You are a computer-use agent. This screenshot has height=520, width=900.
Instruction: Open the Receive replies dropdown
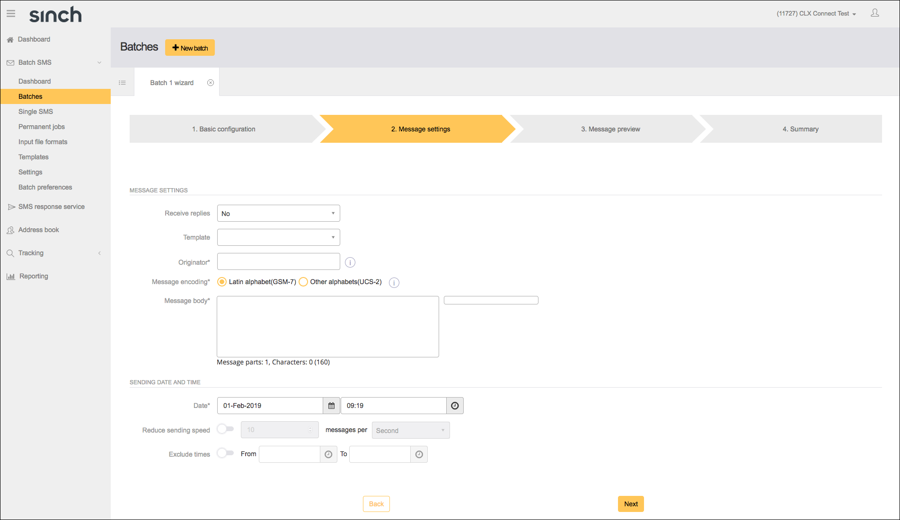[x=278, y=213]
